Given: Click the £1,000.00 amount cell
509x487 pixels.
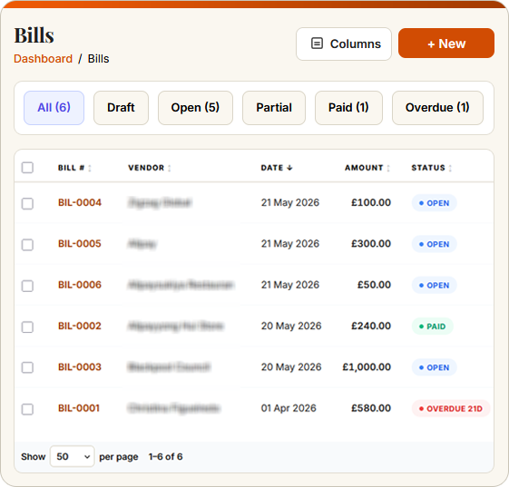Looking at the screenshot, I should (x=367, y=367).
